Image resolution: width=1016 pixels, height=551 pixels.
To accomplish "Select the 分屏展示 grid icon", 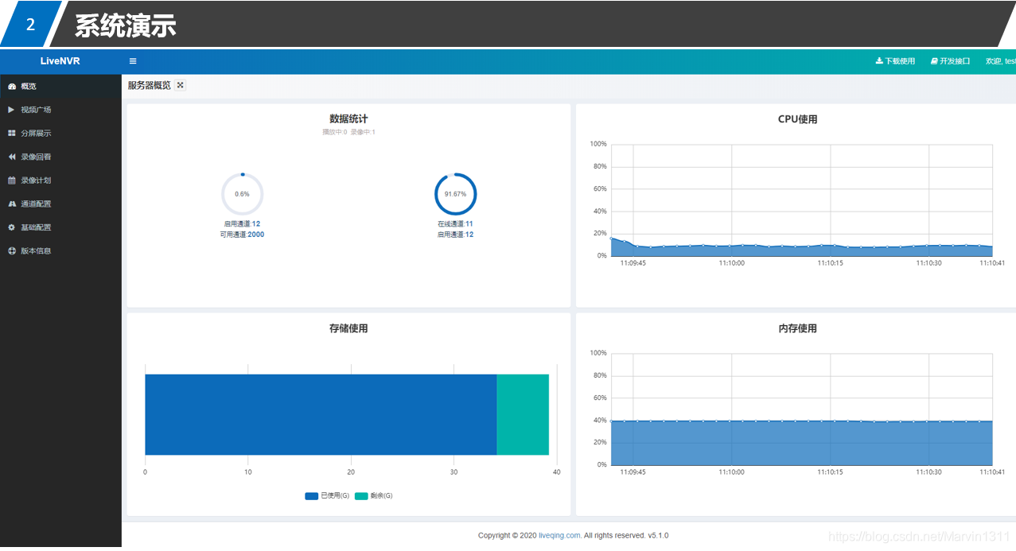I will (12, 134).
